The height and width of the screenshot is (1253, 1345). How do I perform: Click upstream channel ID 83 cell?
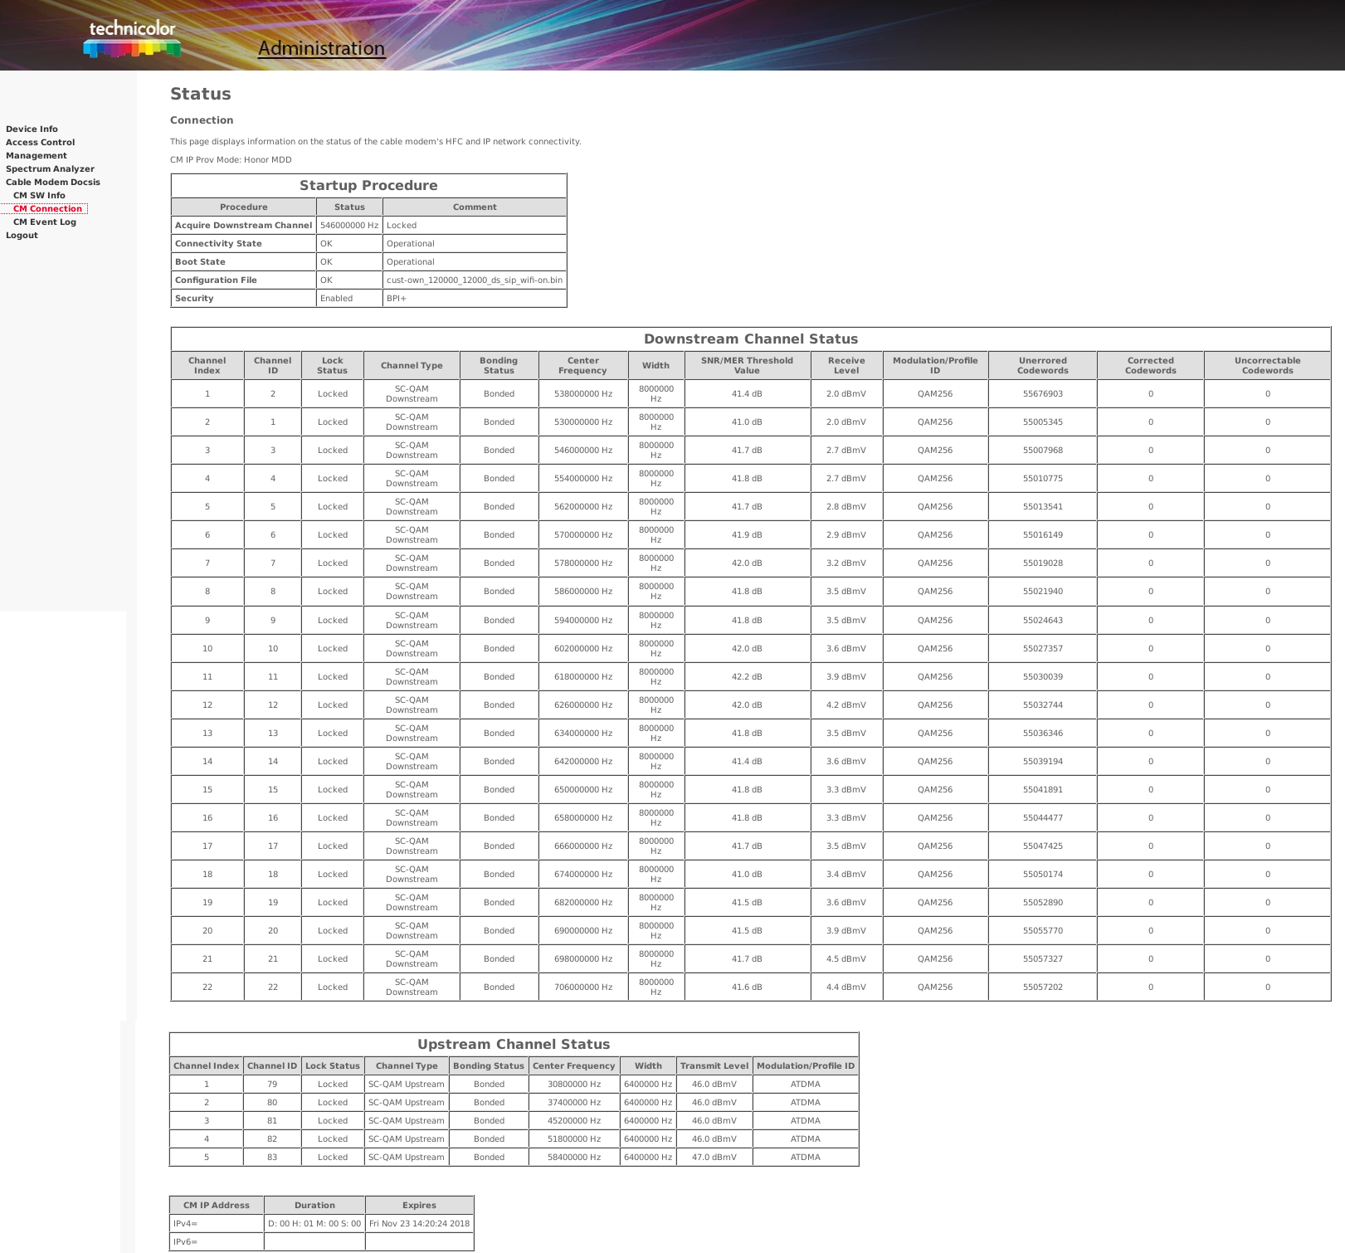(x=272, y=1158)
